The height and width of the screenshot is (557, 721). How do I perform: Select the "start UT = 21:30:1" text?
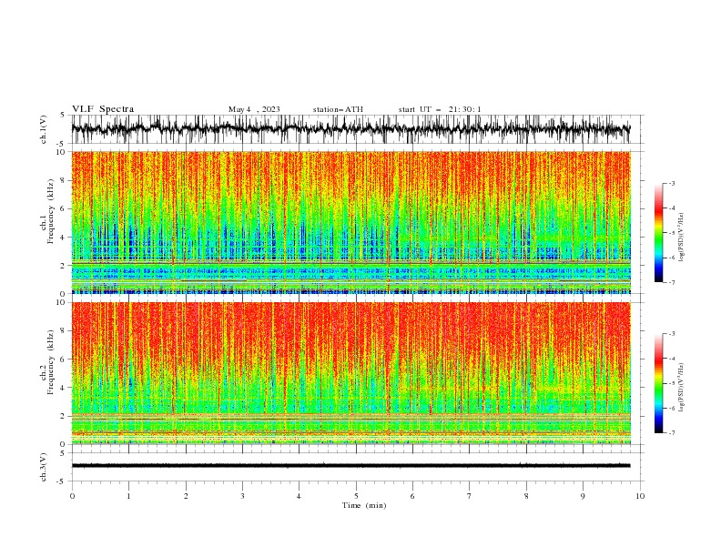tap(440, 109)
